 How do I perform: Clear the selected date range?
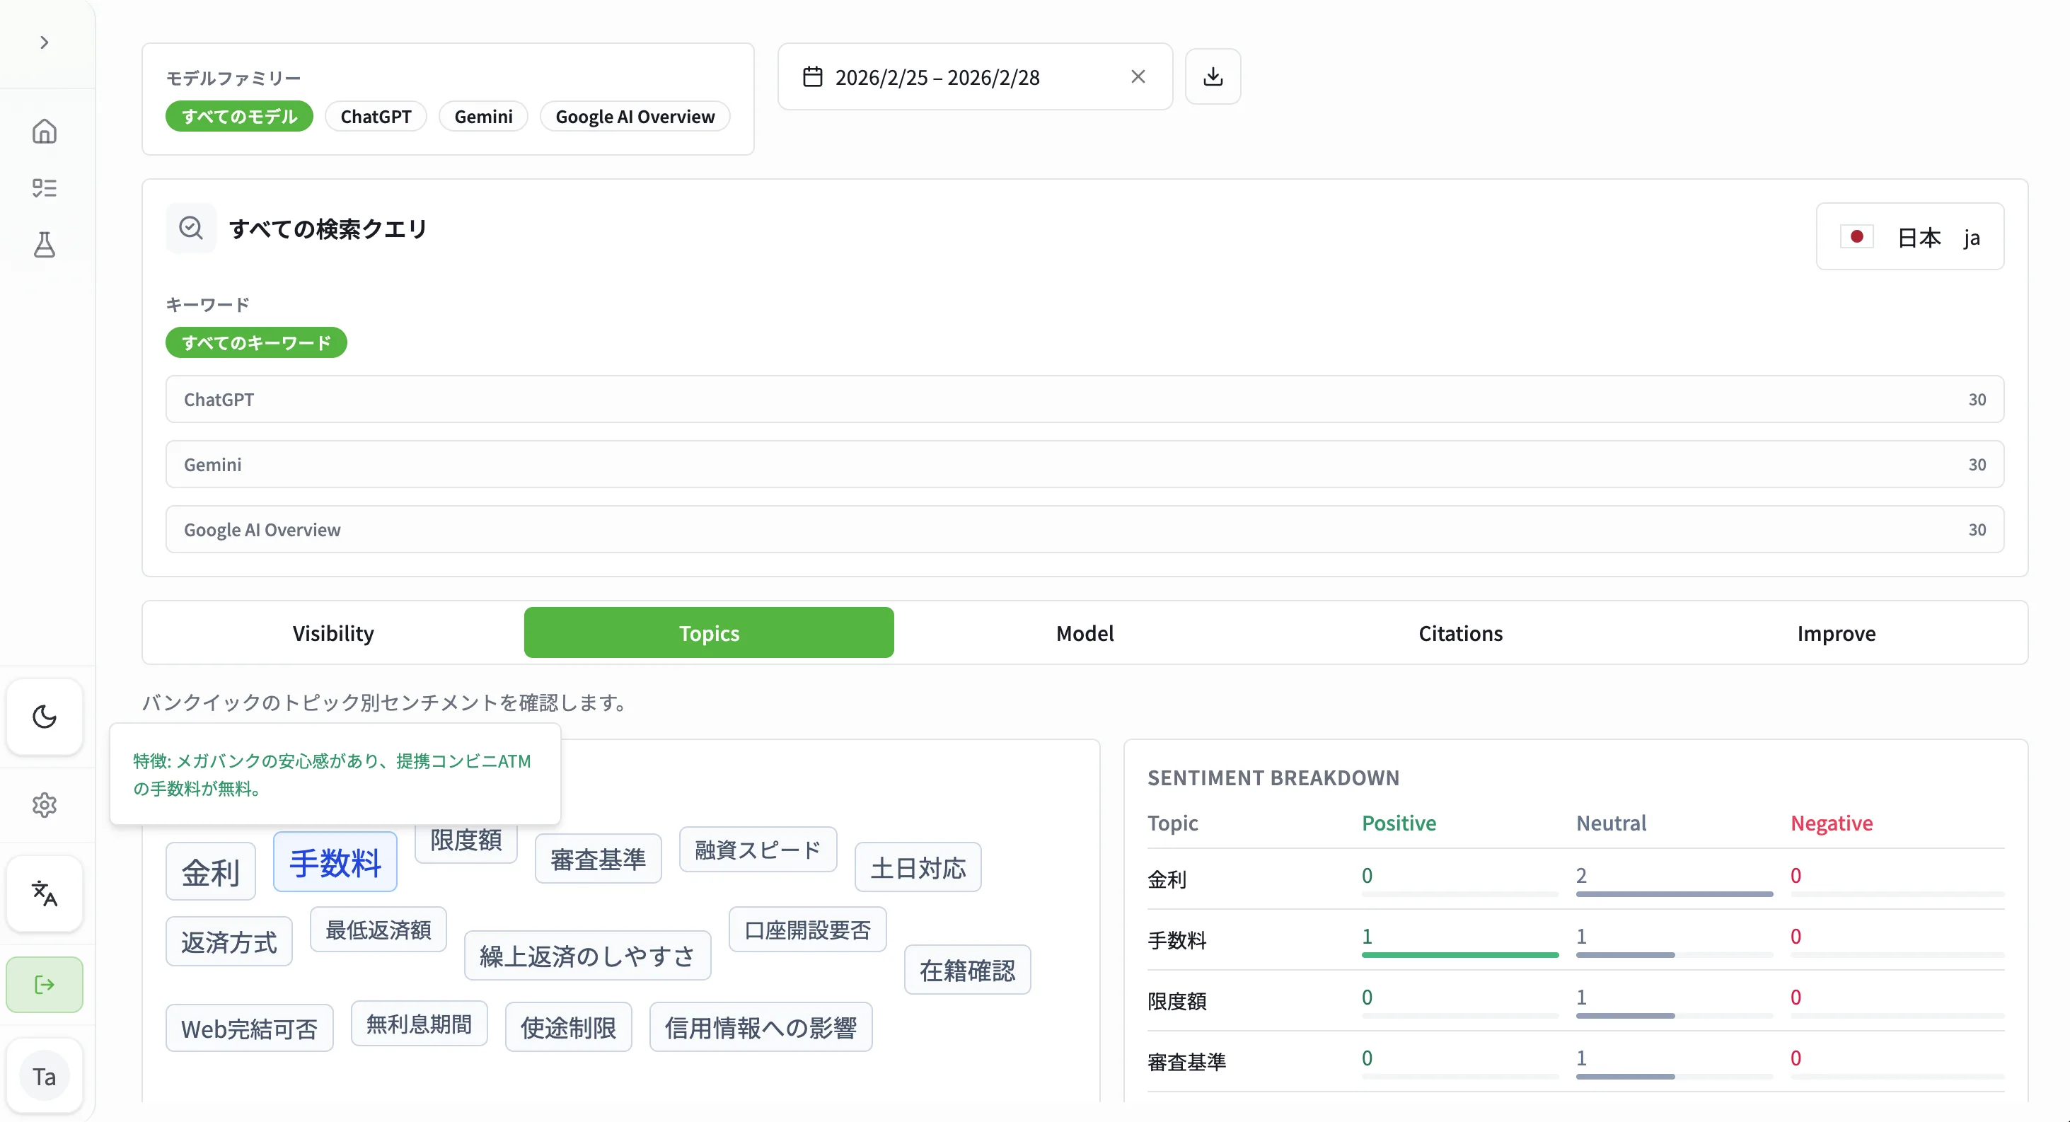(1138, 76)
